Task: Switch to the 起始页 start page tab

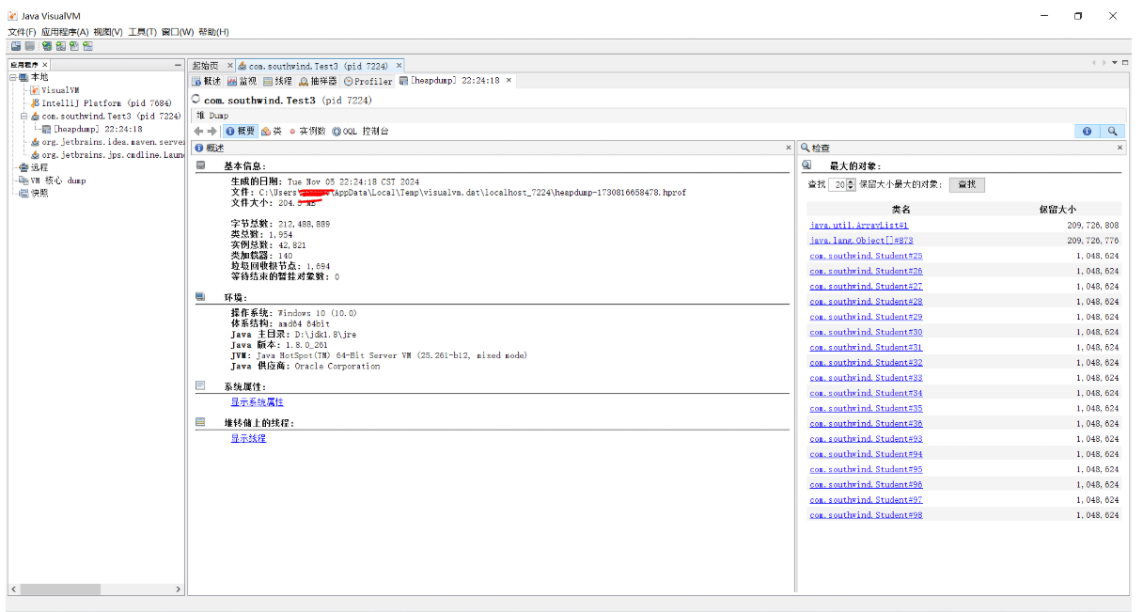Action: pyautogui.click(x=205, y=66)
